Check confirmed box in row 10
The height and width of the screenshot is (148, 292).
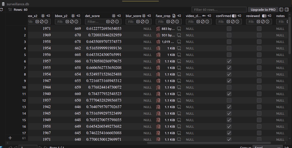[x=229, y=87]
